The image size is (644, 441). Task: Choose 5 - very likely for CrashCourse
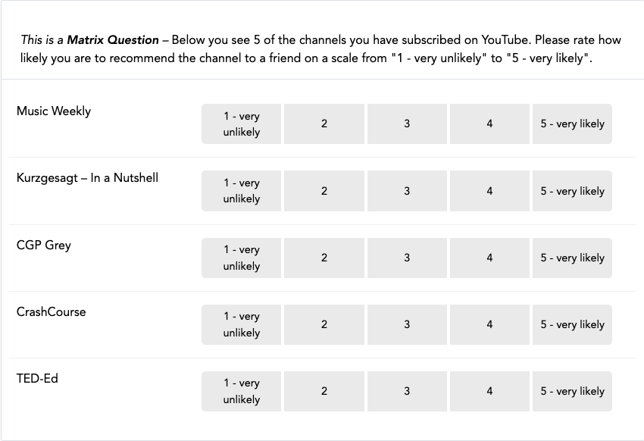click(572, 324)
